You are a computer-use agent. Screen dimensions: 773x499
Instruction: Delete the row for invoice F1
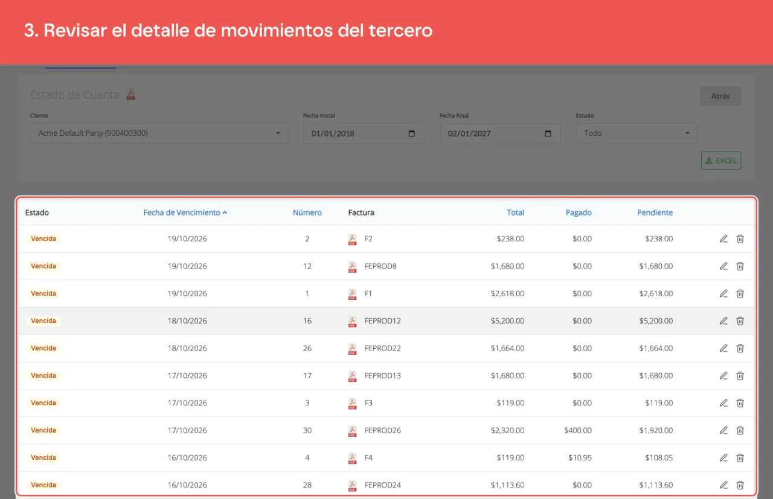(x=740, y=294)
